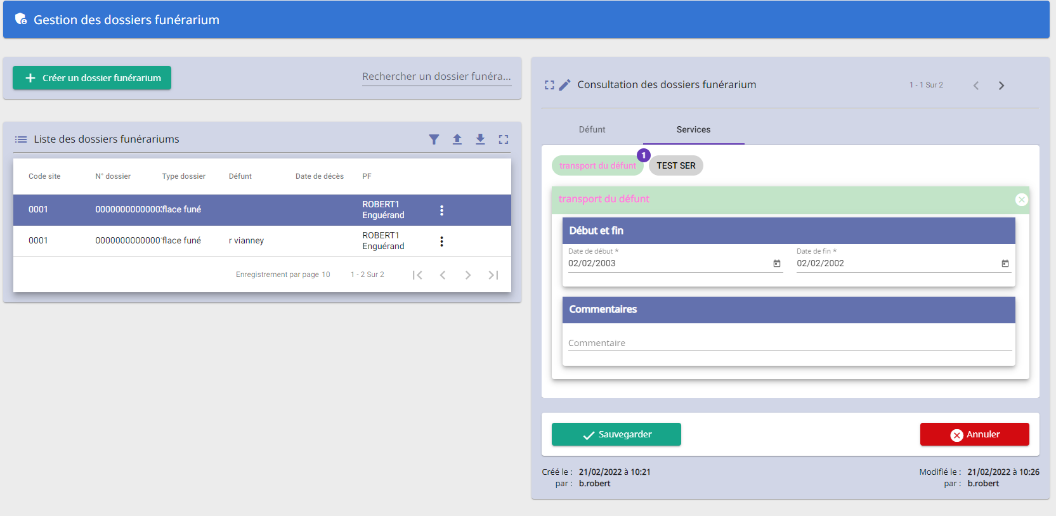Viewport: 1056px width, 516px height.
Task: Open calendar for Date de fin
Action: (1005, 264)
